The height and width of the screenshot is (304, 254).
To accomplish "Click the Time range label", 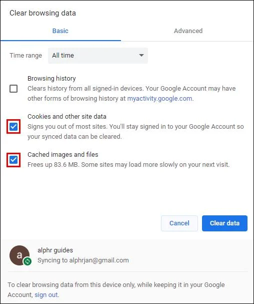I will [25, 56].
